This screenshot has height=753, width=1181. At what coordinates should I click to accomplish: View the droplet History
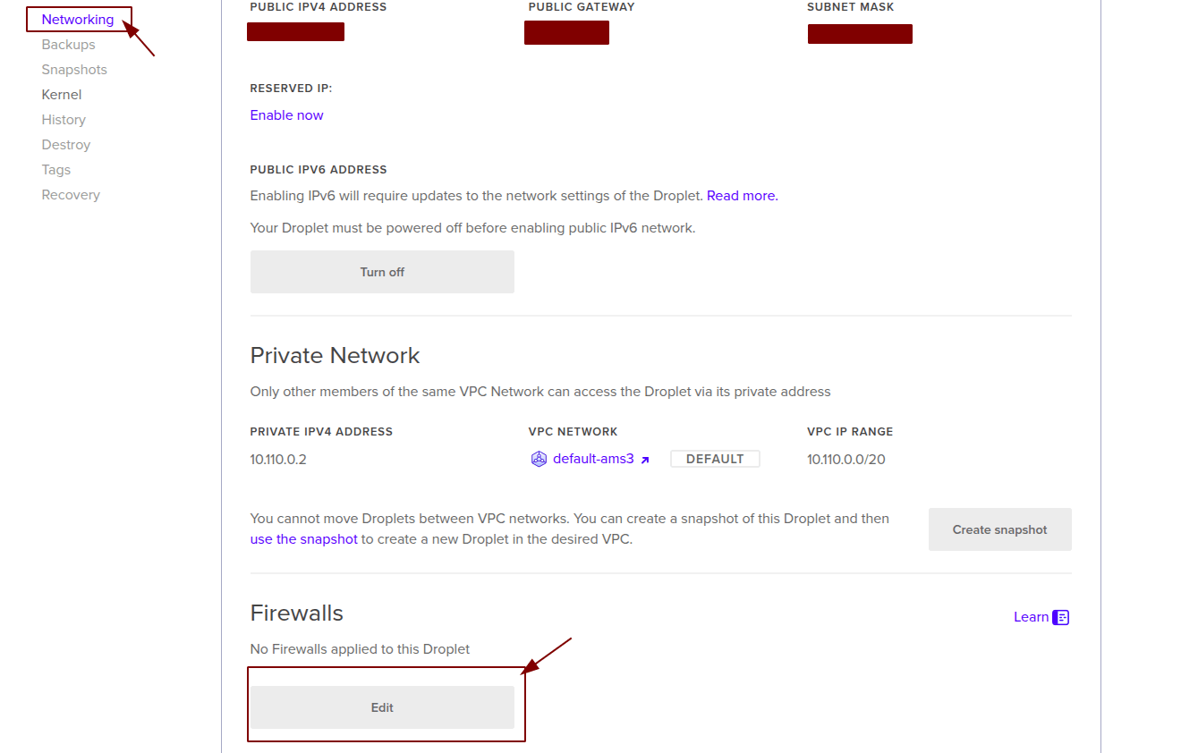64,119
